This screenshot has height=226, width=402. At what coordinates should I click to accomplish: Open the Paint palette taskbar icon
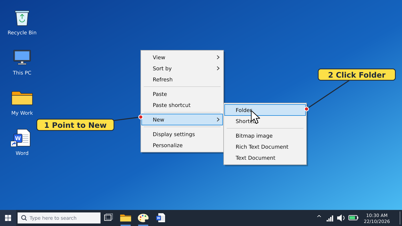tap(143, 218)
